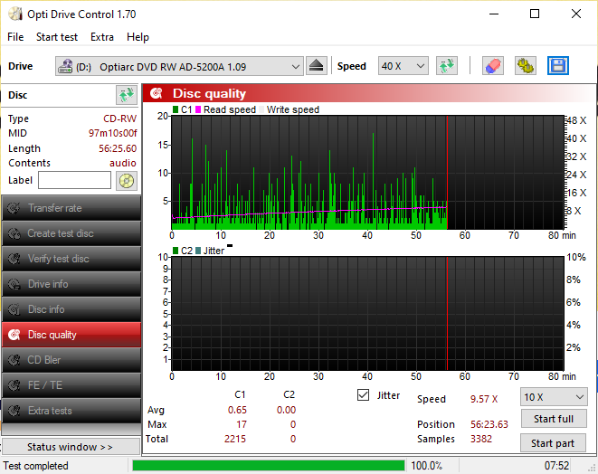The height and width of the screenshot is (474, 598).
Task: Click the eject disc icon
Action: (316, 66)
